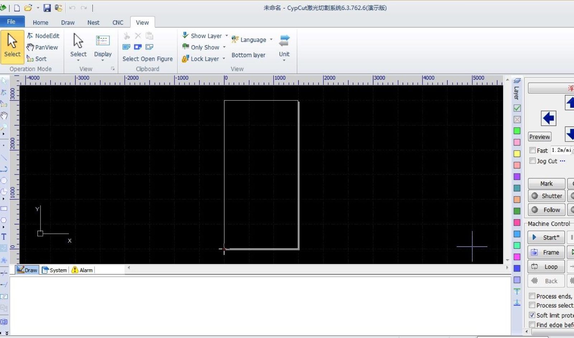Click the Loop button
This screenshot has width=574, height=338.
[546, 267]
